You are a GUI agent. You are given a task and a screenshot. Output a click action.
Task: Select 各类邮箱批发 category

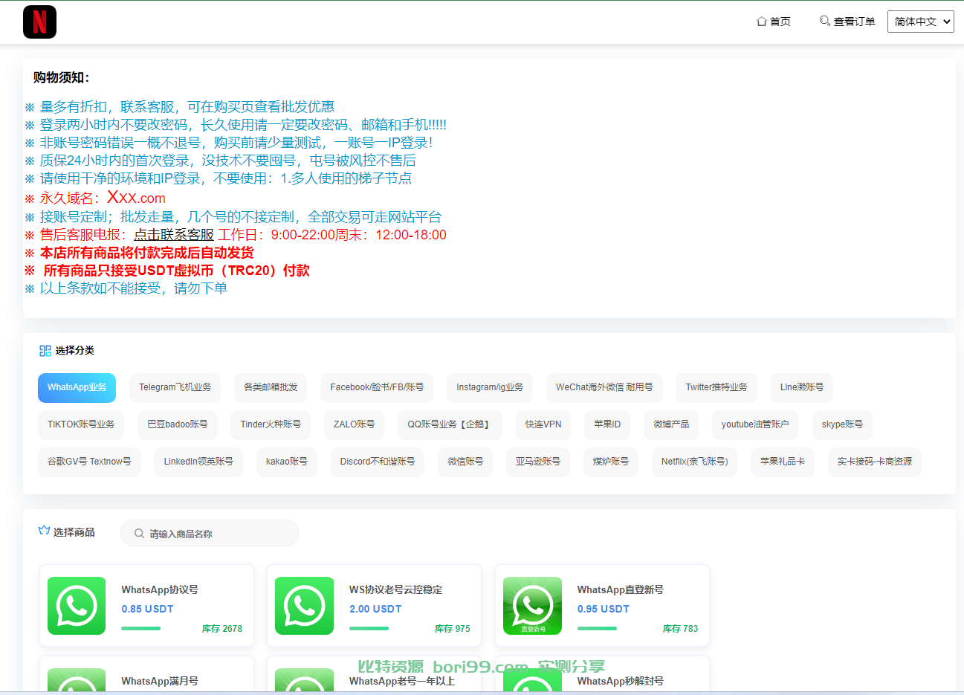click(271, 387)
